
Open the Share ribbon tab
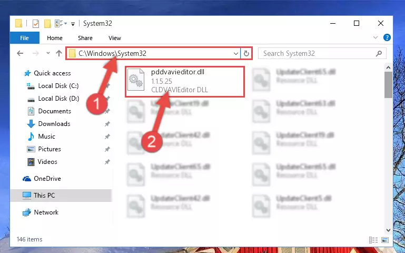85,38
